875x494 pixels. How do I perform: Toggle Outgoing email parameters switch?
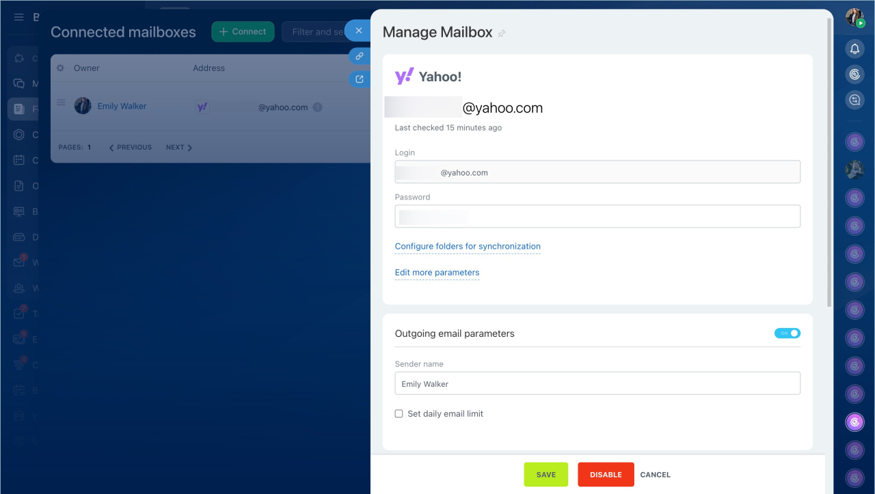pos(787,333)
